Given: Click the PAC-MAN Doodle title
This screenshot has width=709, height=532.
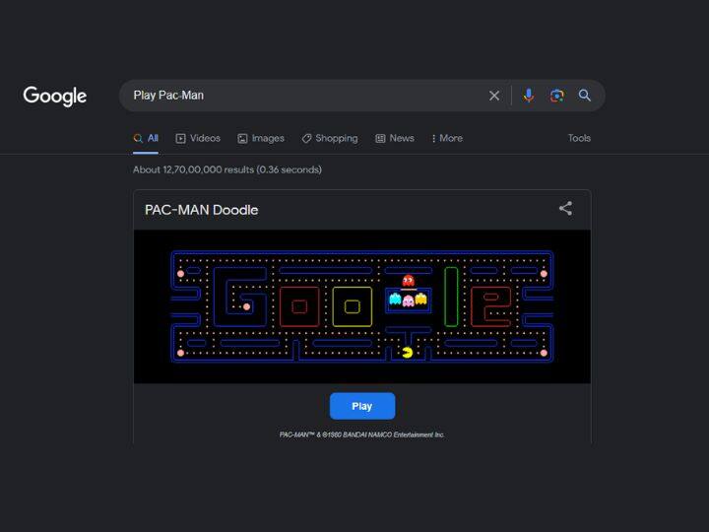Looking at the screenshot, I should [x=201, y=210].
